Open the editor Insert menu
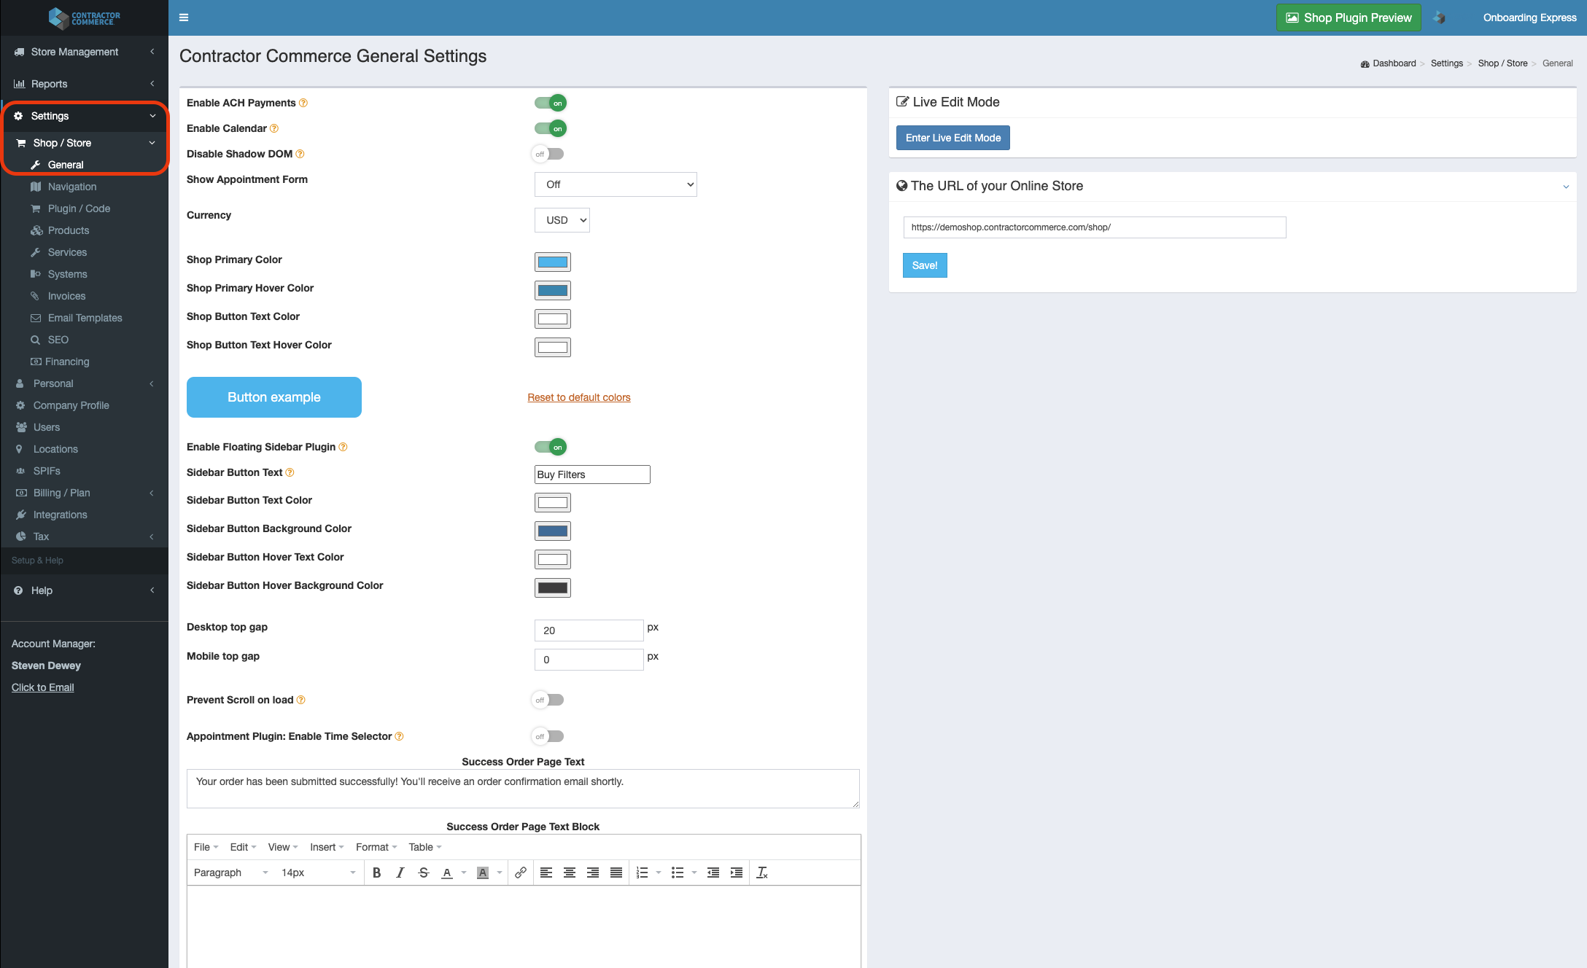The height and width of the screenshot is (968, 1587). 327,847
